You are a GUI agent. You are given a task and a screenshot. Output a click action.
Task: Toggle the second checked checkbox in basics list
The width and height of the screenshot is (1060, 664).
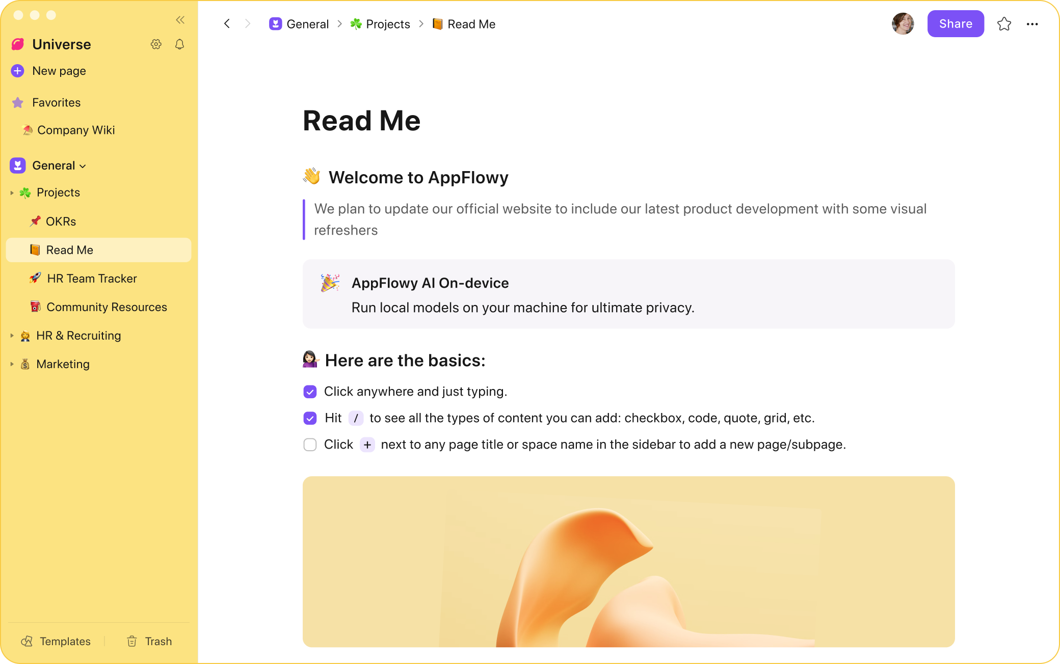311,418
